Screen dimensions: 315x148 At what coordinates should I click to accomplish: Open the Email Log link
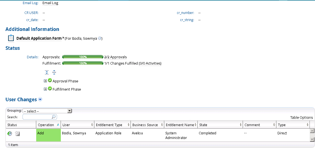click(50, 3)
